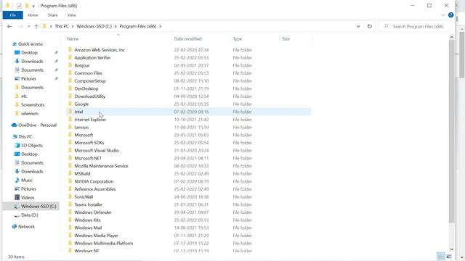Open the etc quick access folder
The image size is (465, 261).
(24, 96)
